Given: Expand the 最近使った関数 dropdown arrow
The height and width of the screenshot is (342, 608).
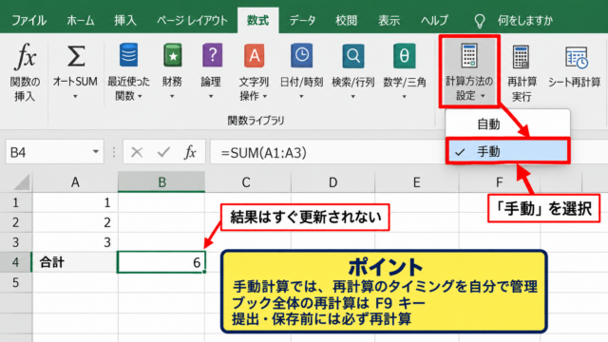Looking at the screenshot, I should 140,96.
